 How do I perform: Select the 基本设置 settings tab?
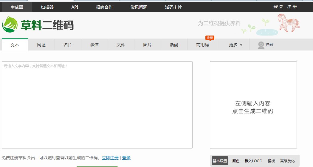(220, 161)
